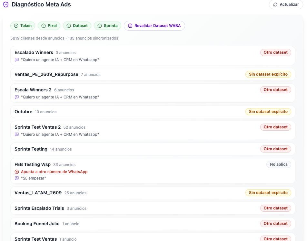This screenshot has width=307, height=241.
Task: Select the Dataset status chip
Action: (77, 26)
